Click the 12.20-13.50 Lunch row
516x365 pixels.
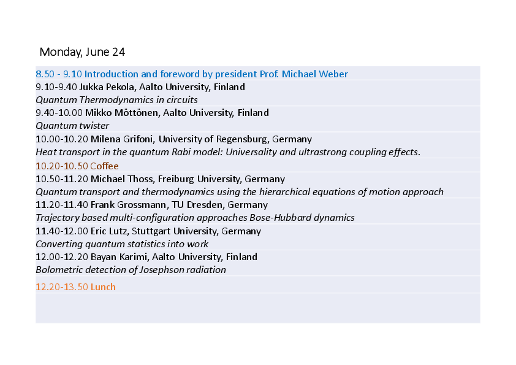tap(257, 285)
